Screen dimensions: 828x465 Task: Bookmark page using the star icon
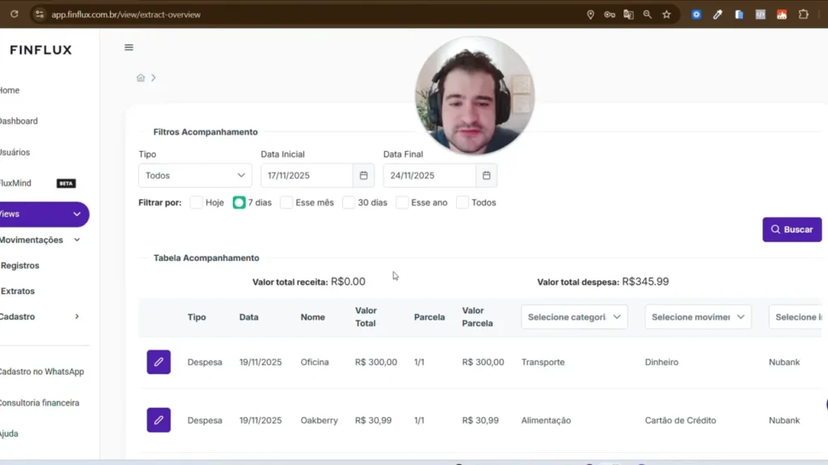pyautogui.click(x=665, y=14)
